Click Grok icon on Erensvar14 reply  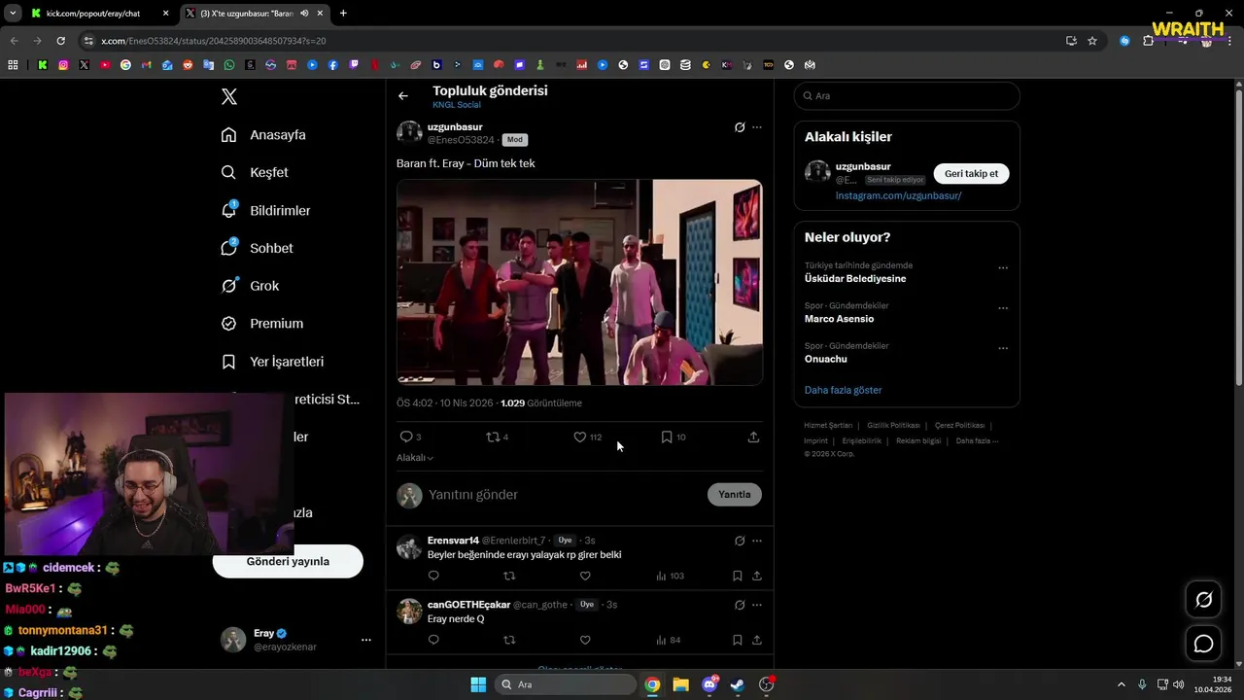click(740, 541)
